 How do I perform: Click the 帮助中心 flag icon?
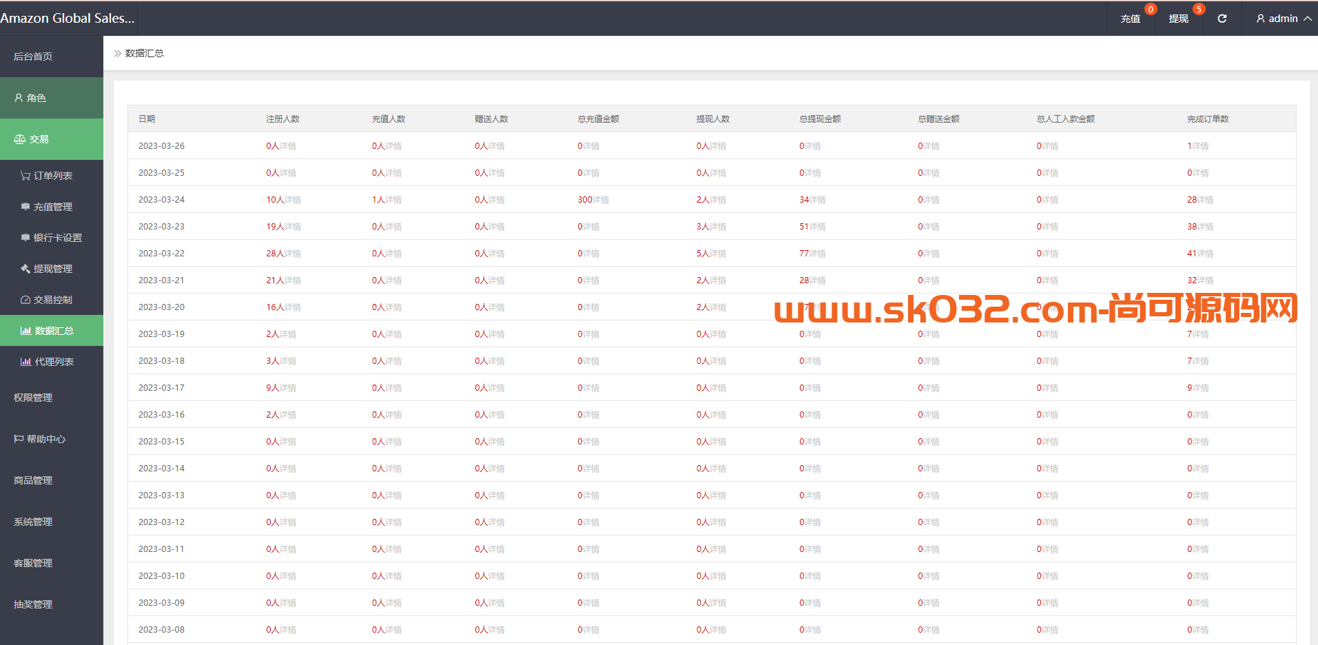(x=19, y=439)
